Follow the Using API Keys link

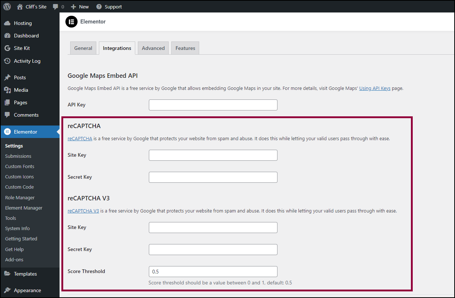375,88
